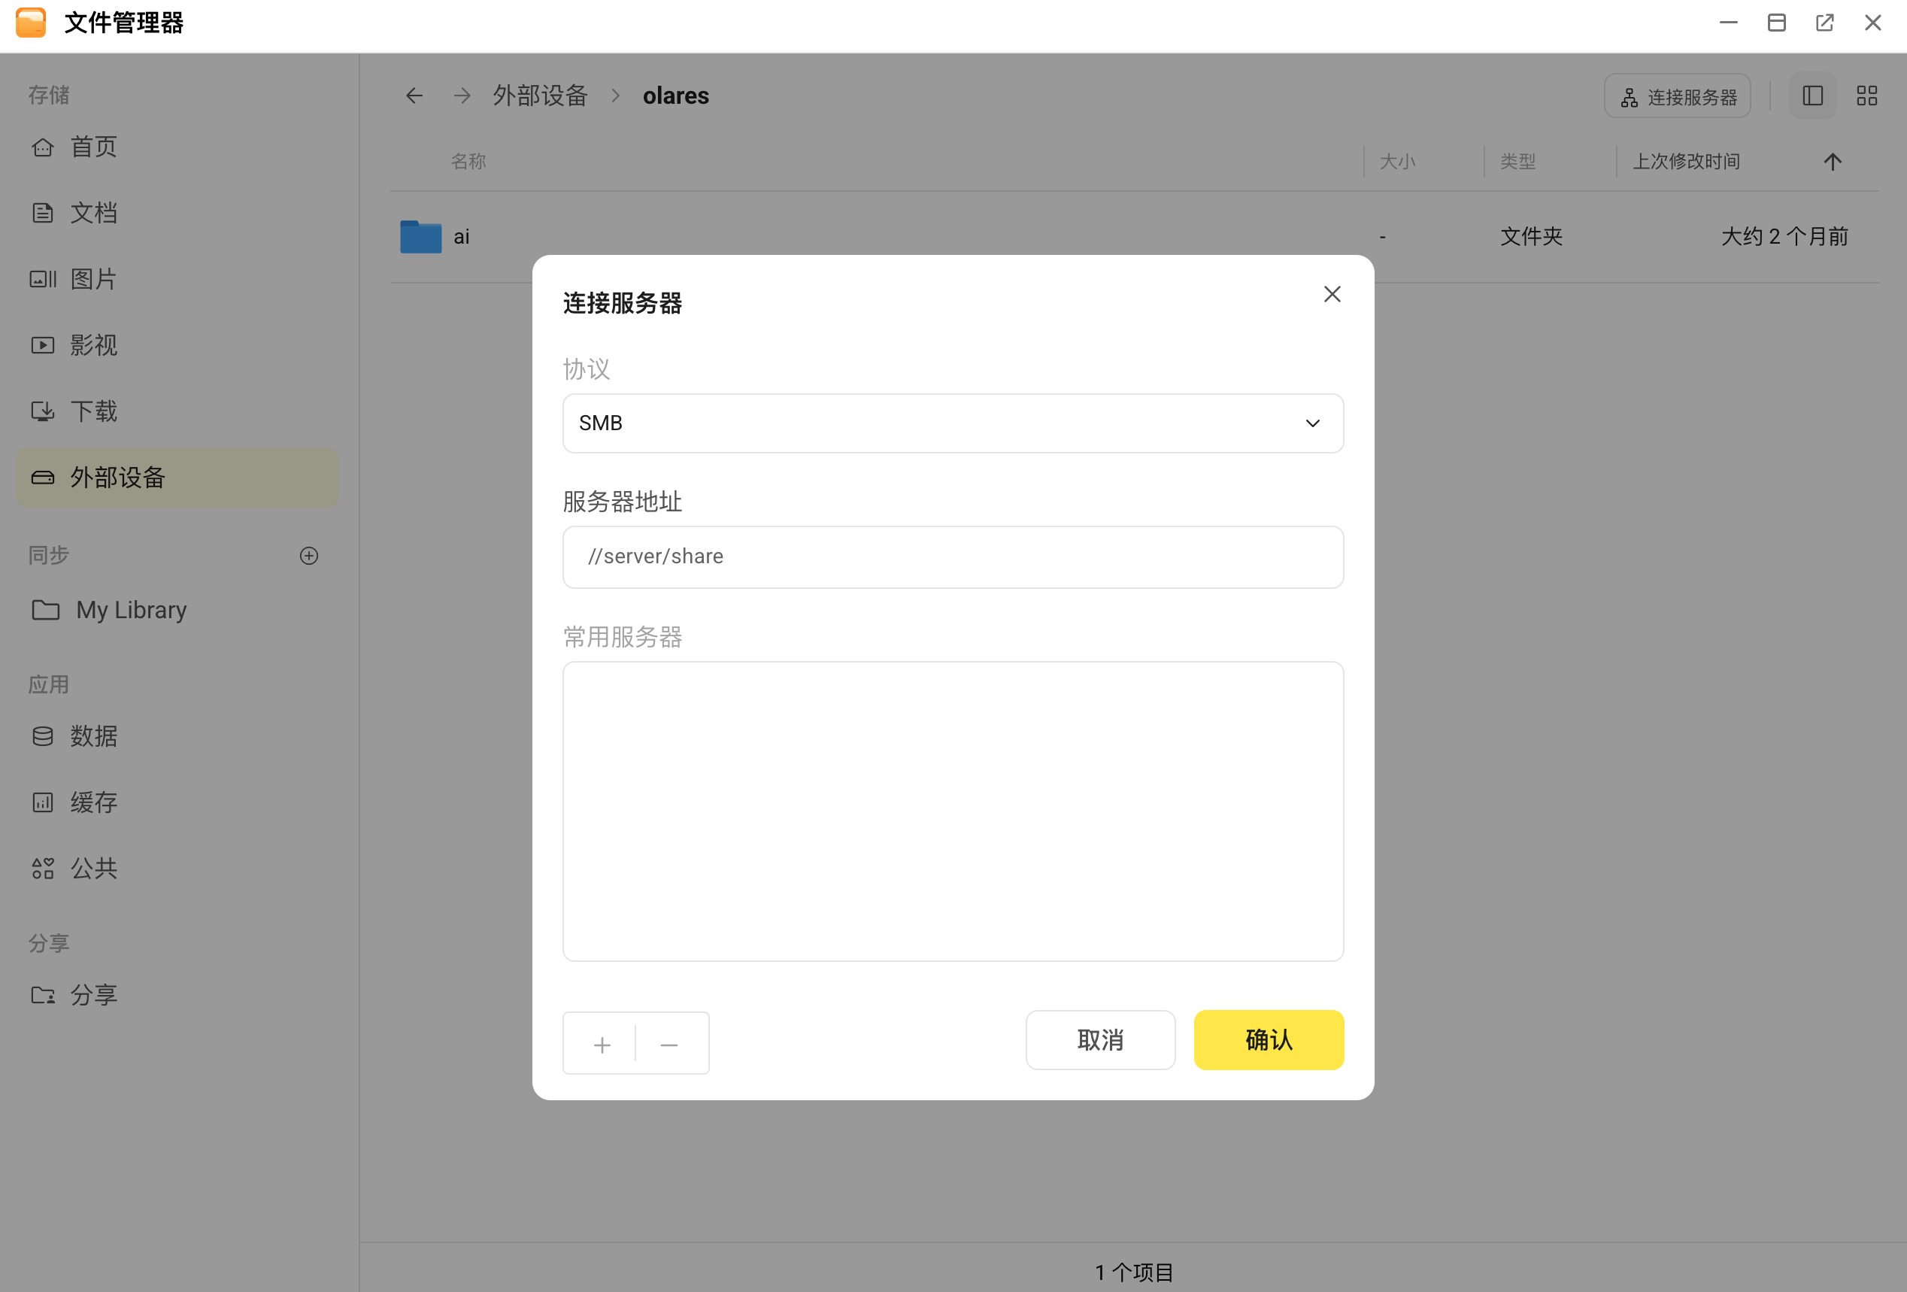
Task: Open 影视 in the sidebar
Action: 177,344
